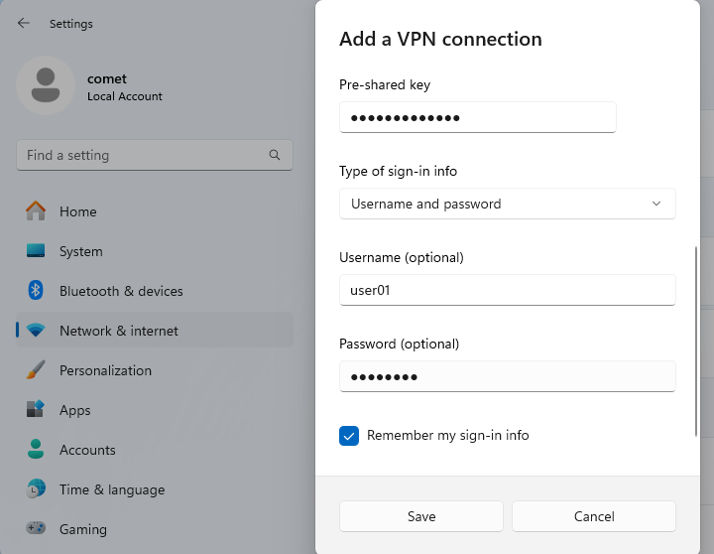Click the Accounts person icon
Image resolution: width=714 pixels, height=554 pixels.
(x=36, y=449)
